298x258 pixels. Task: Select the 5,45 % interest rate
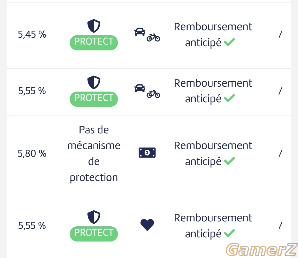(x=32, y=34)
